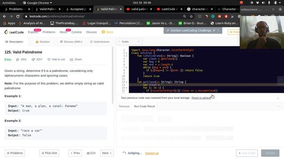Click the Reset to default link
The image size is (284, 159).
pyautogui.click(x=201, y=98)
